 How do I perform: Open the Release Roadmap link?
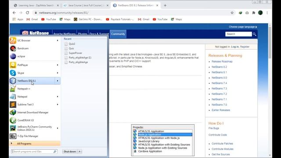click(x=222, y=61)
